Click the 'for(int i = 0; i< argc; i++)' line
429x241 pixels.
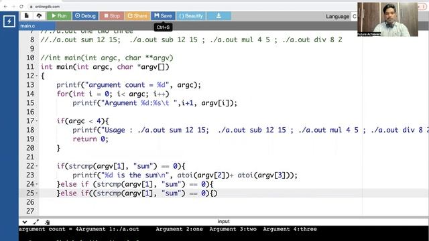click(113, 94)
